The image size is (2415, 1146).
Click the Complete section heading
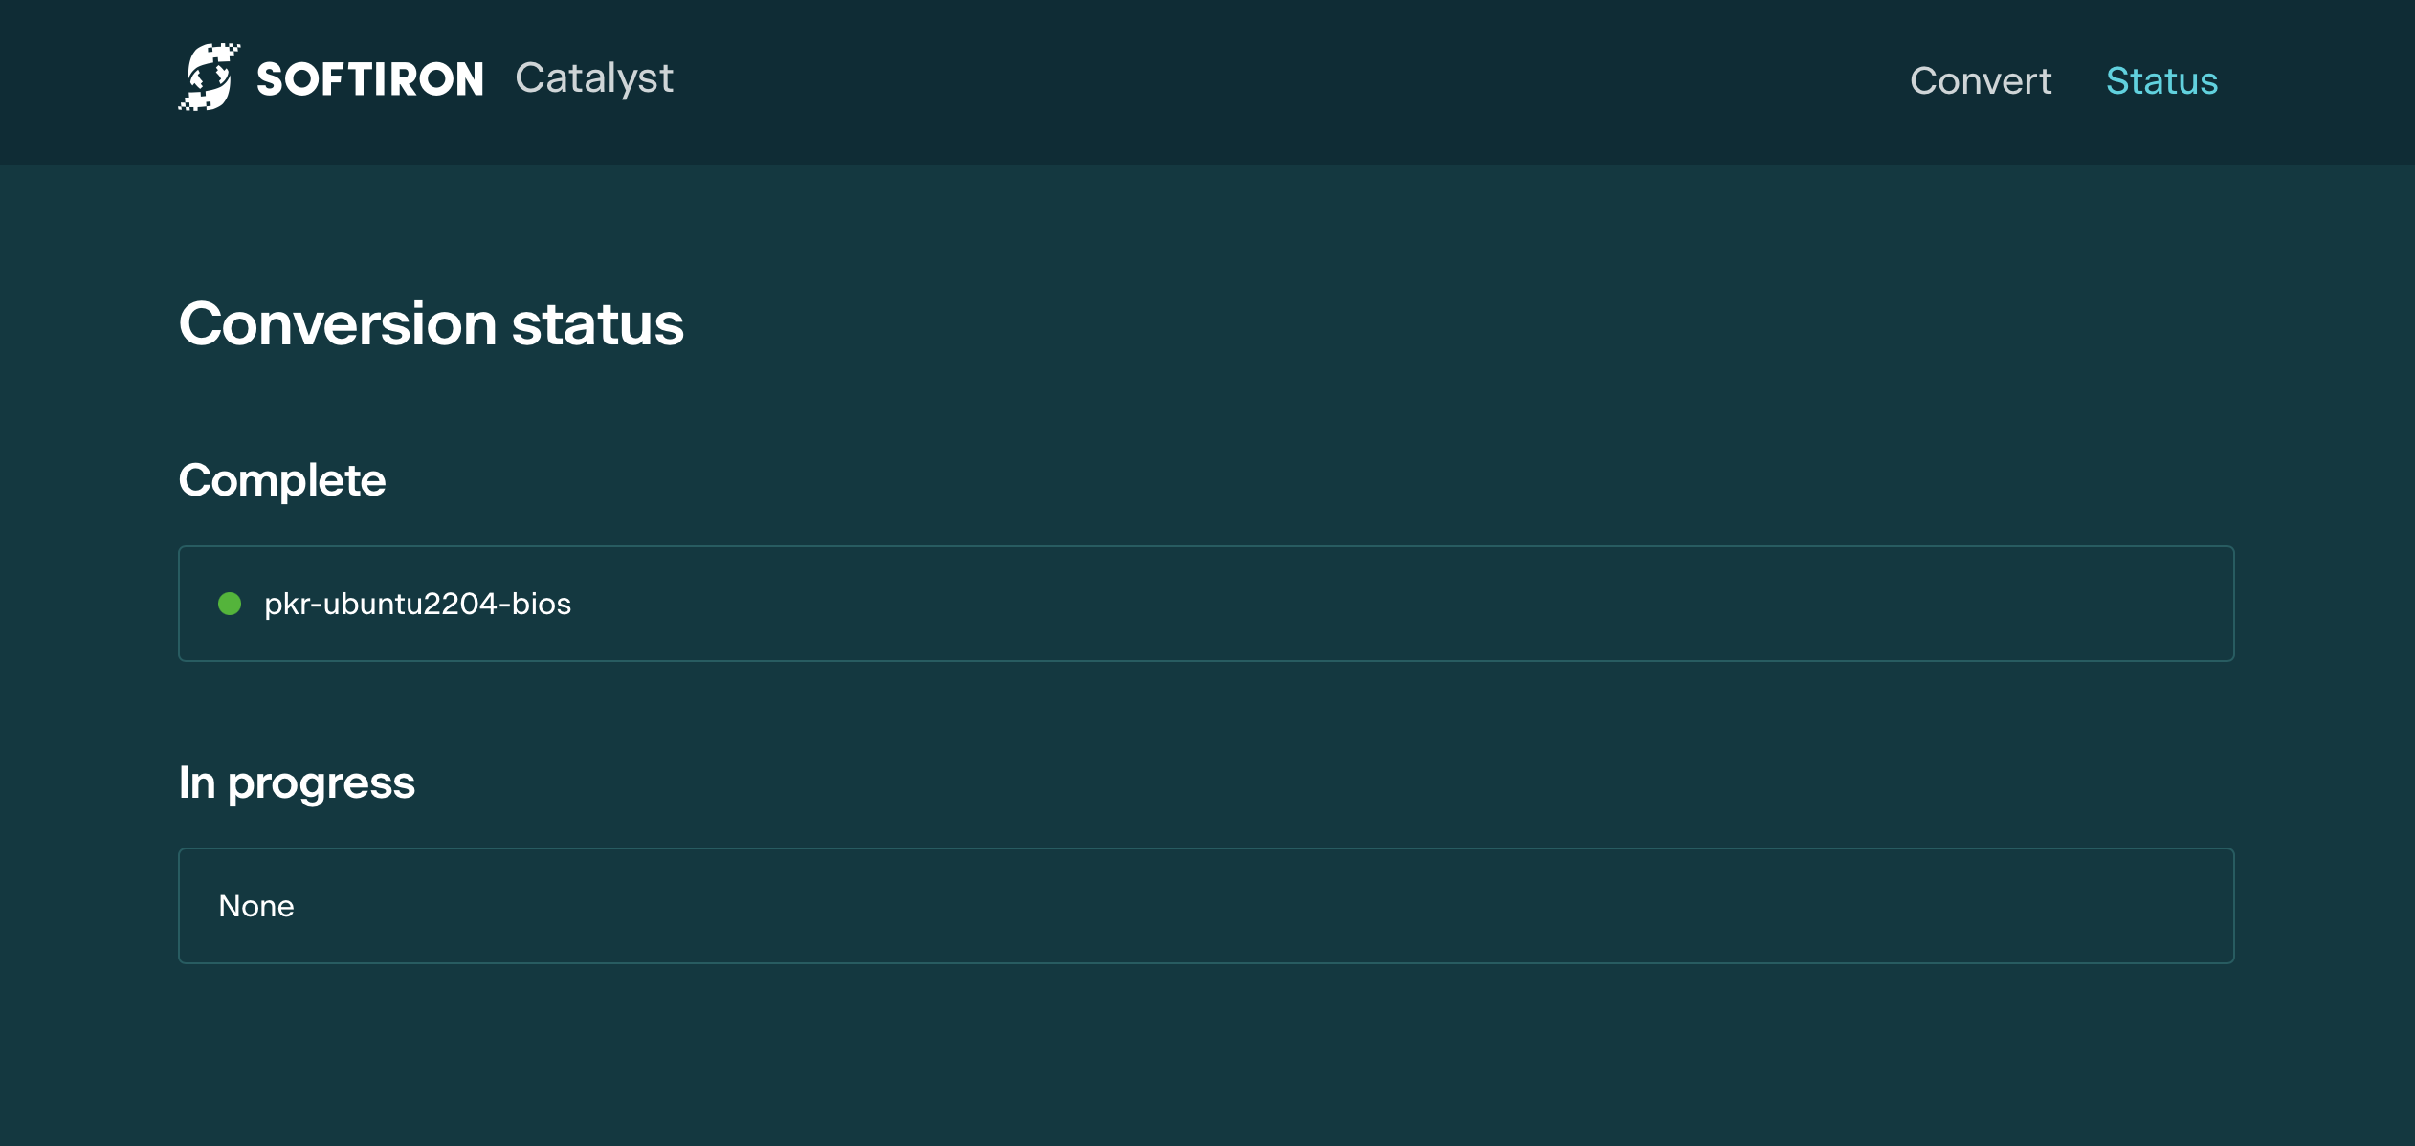pos(282,480)
